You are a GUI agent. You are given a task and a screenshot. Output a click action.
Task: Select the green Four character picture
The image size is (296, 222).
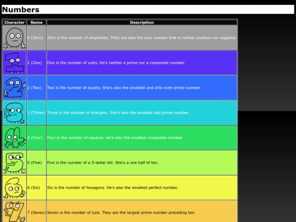coord(14,138)
